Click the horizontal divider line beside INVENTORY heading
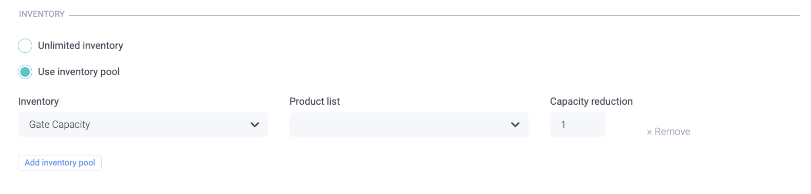 tap(435, 16)
